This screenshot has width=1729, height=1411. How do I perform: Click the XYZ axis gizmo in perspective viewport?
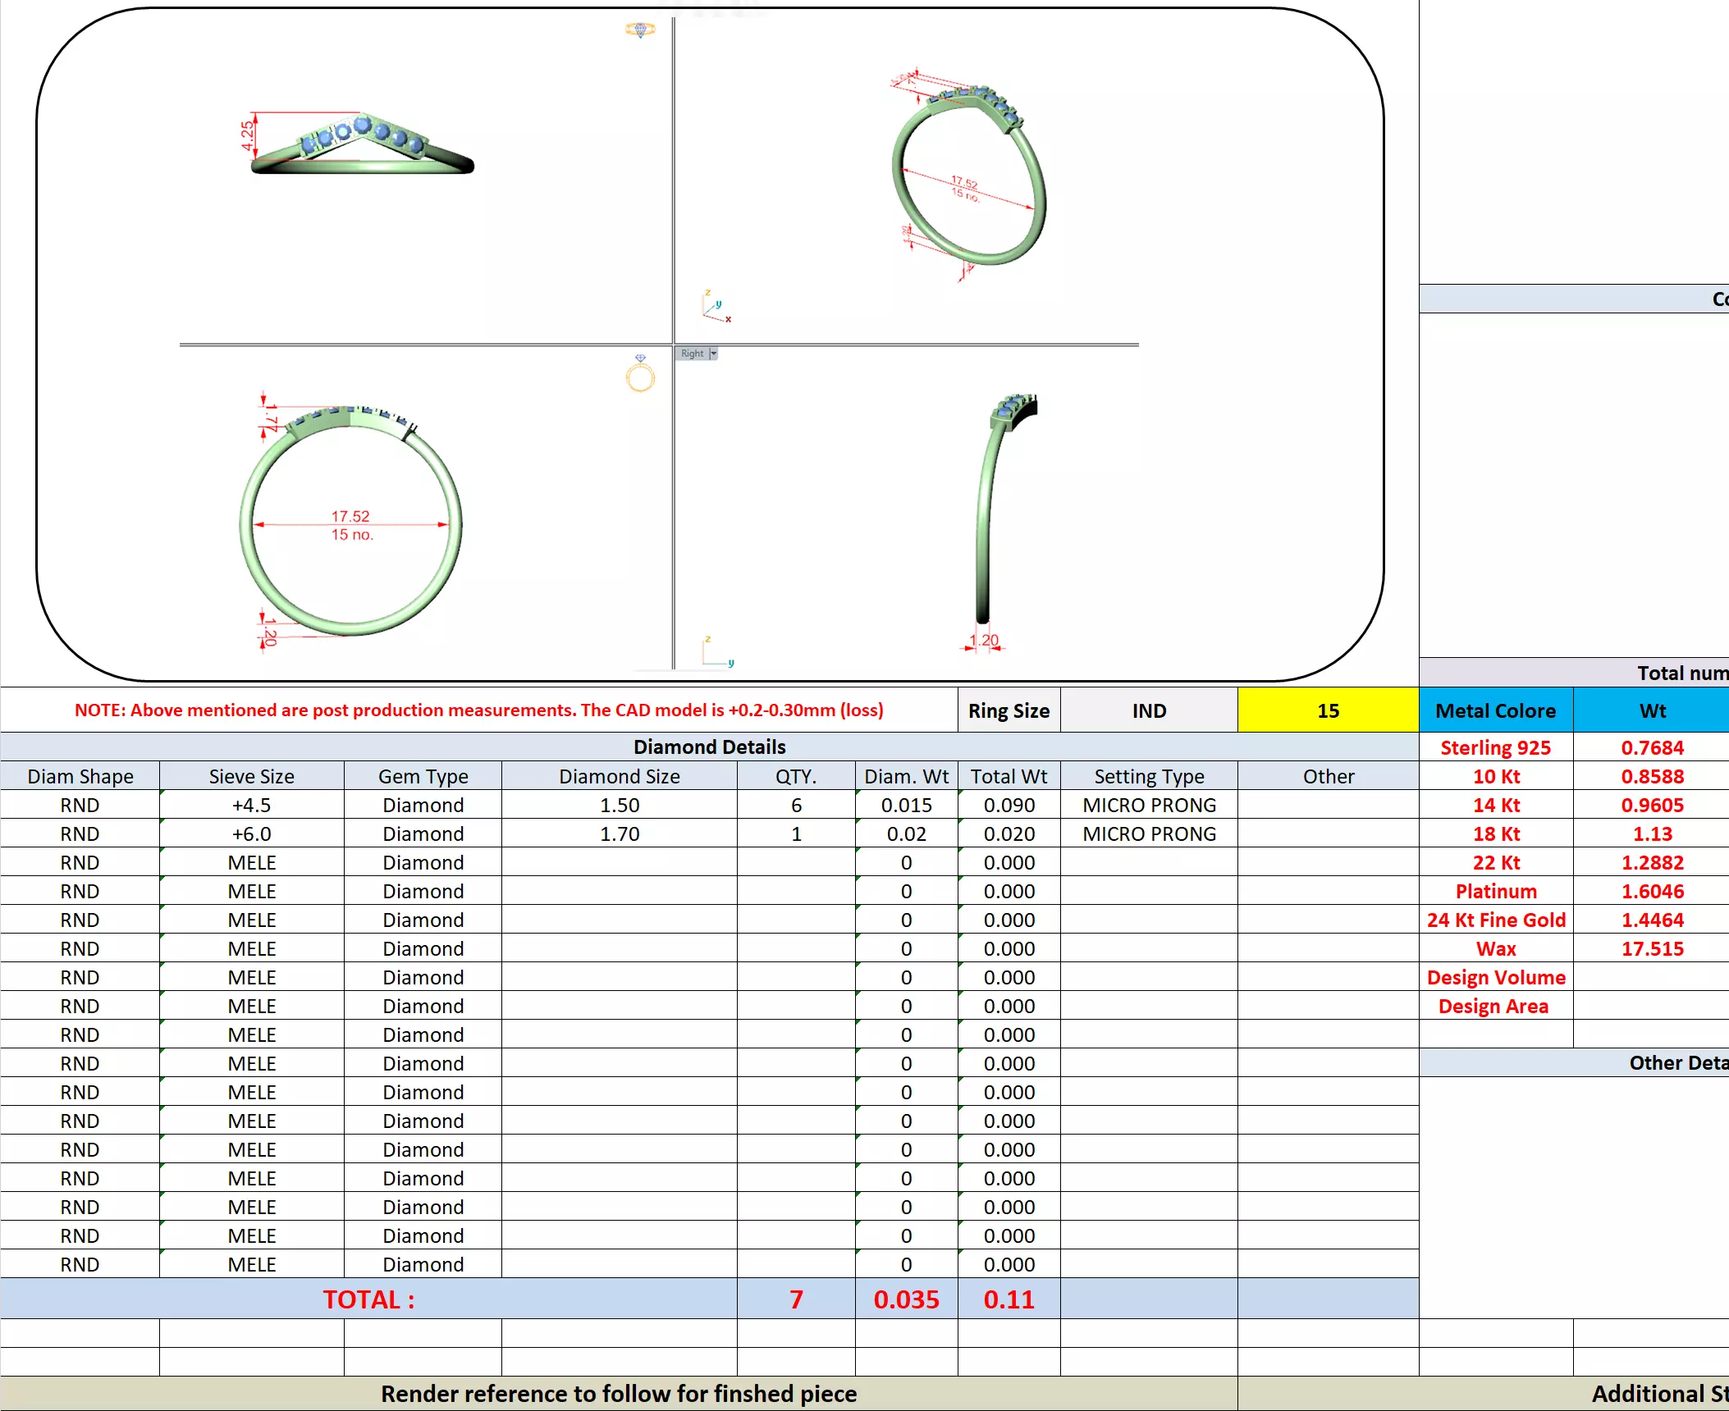(x=716, y=307)
